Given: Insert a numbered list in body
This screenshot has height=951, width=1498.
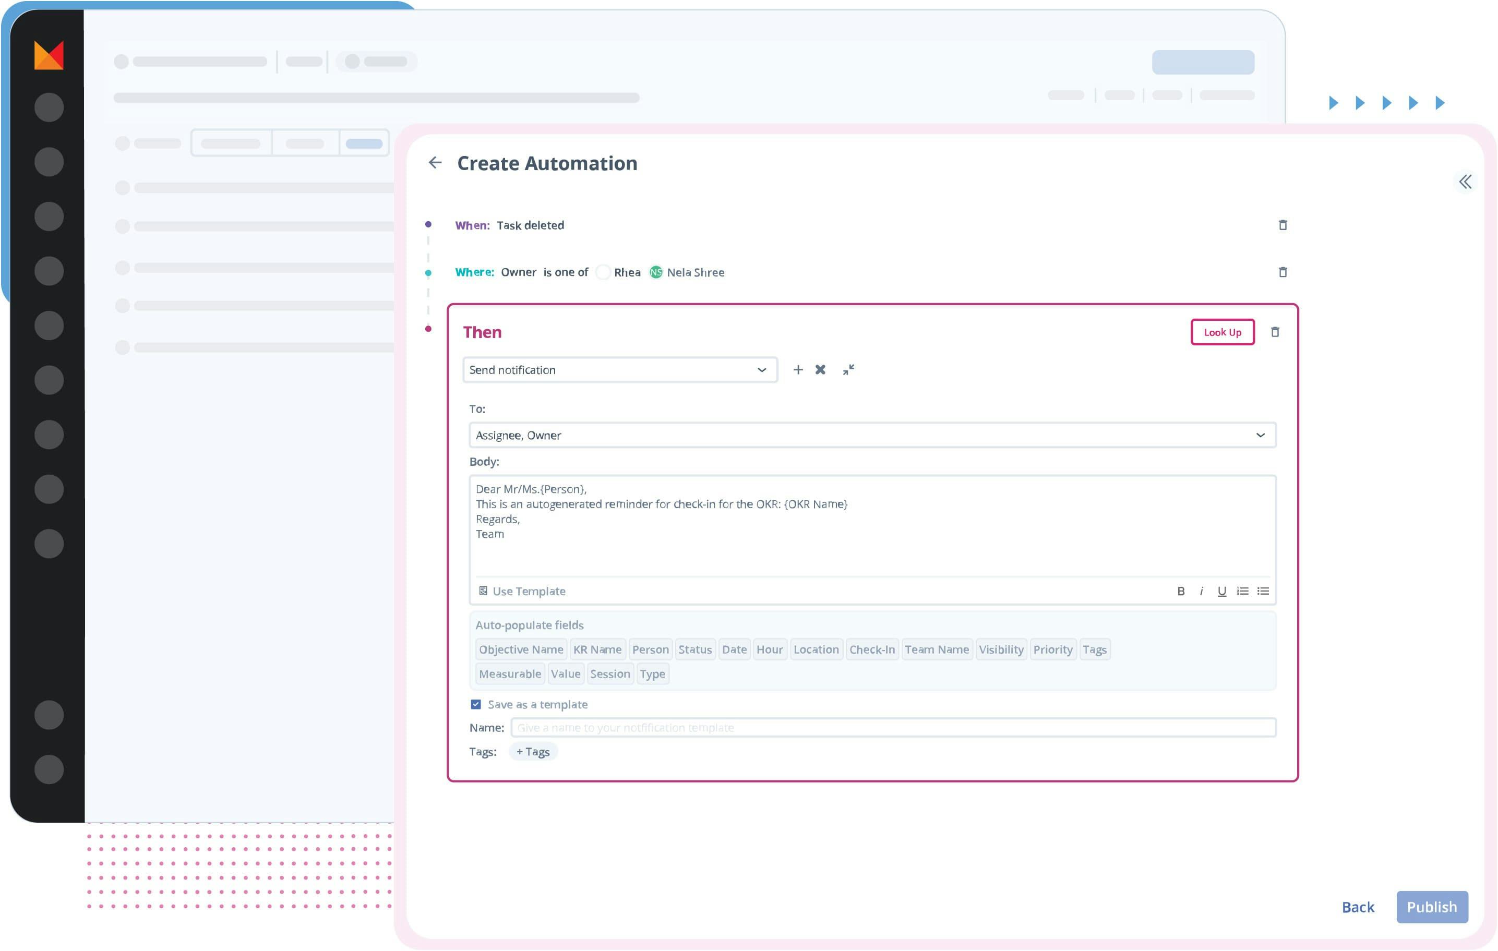Looking at the screenshot, I should (x=1242, y=592).
